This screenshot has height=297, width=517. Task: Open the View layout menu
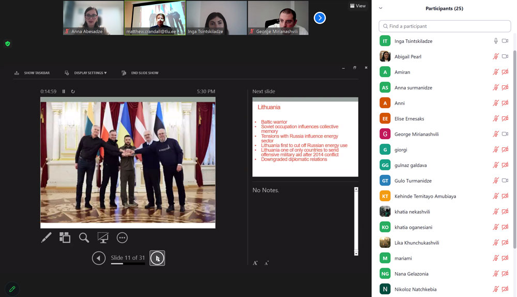(358, 6)
